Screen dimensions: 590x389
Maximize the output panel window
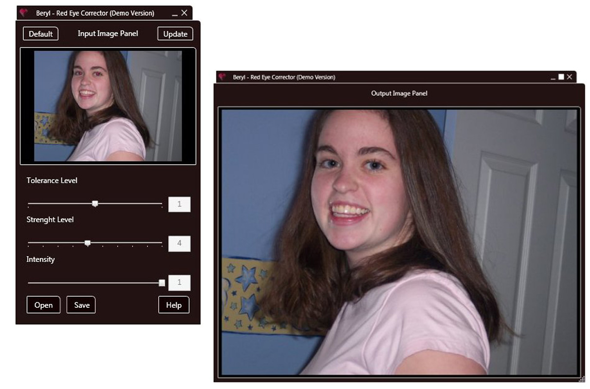561,77
